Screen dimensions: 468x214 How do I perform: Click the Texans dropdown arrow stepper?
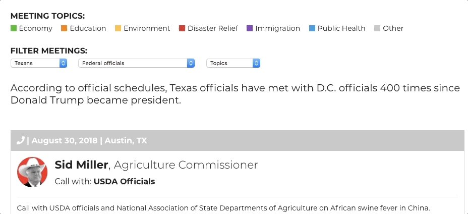coord(63,63)
